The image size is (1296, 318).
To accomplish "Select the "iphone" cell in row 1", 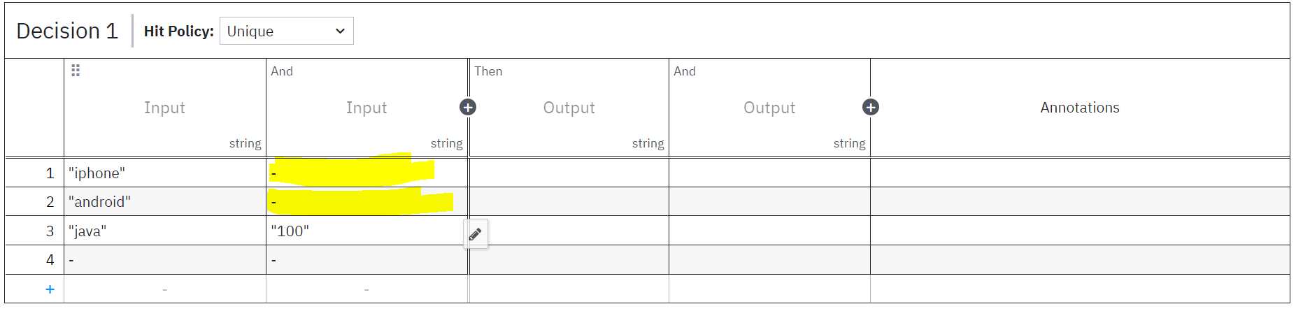I will pyautogui.click(x=164, y=173).
